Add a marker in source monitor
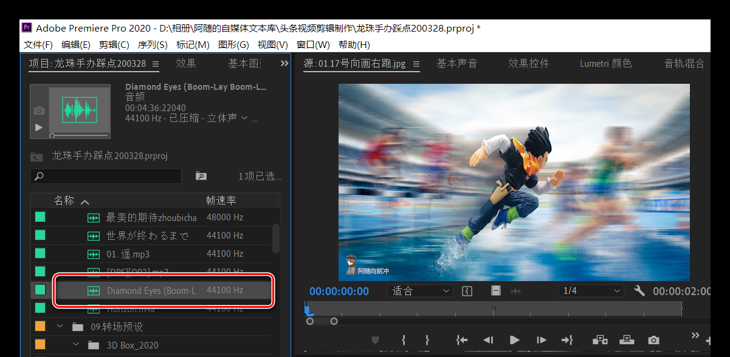This screenshot has height=357, width=730. pyautogui.click(x=375, y=340)
